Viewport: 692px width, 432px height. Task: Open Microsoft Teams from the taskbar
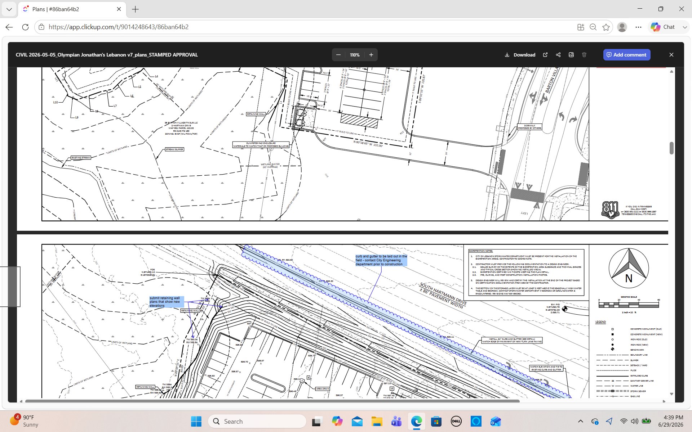pos(396,421)
